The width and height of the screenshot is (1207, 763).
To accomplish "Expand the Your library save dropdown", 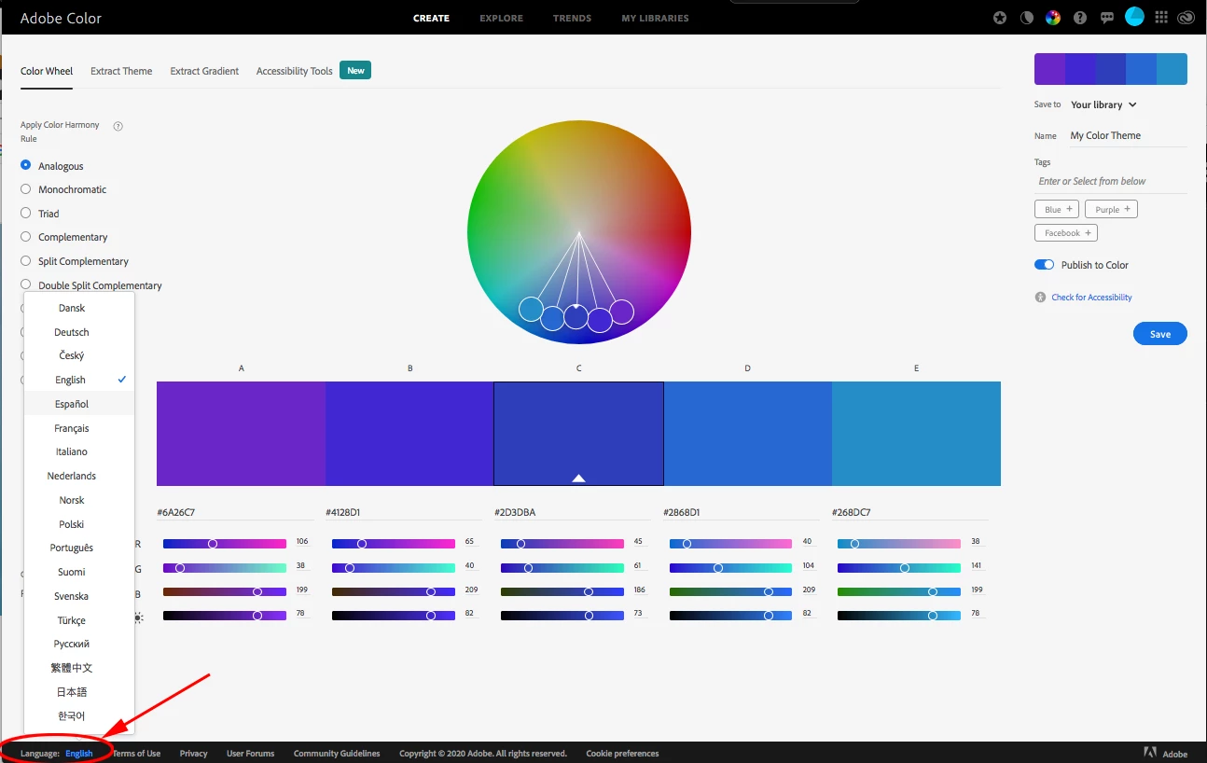I will [1103, 104].
